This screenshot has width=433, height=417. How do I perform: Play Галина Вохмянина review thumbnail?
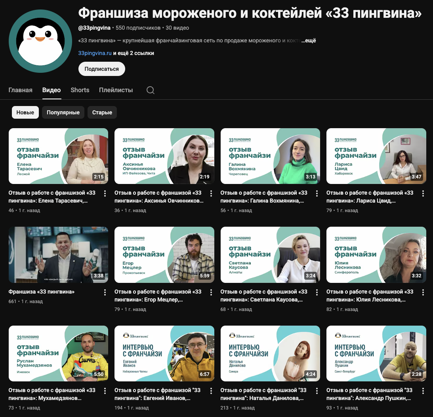(x=270, y=156)
